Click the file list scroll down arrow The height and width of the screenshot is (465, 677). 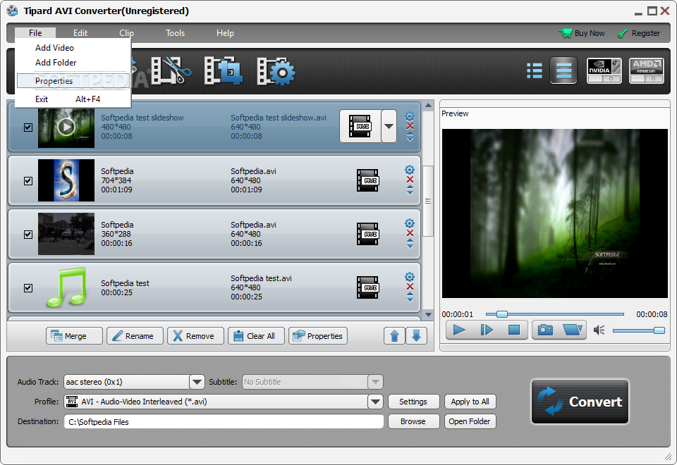click(x=428, y=315)
